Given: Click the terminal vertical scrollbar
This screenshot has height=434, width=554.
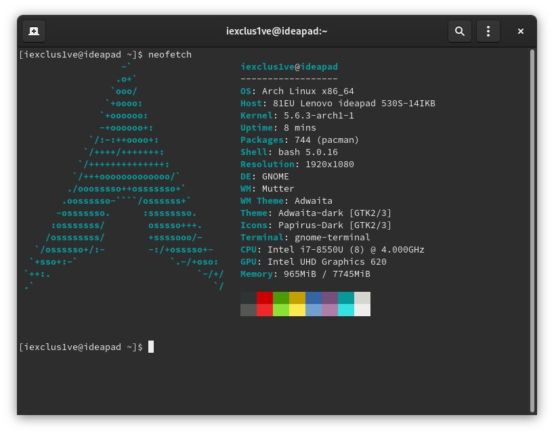Looking at the screenshot, I should pyautogui.click(x=532, y=231).
